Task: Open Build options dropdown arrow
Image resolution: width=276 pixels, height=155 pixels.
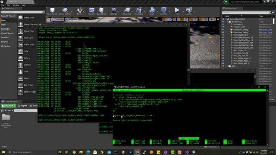Action: pyautogui.click(x=157, y=11)
